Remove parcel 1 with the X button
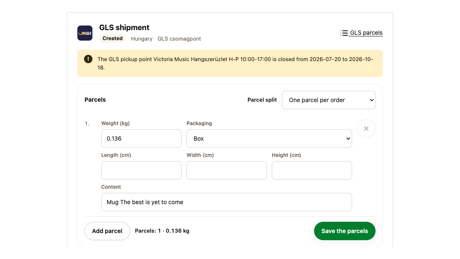 coord(366,128)
